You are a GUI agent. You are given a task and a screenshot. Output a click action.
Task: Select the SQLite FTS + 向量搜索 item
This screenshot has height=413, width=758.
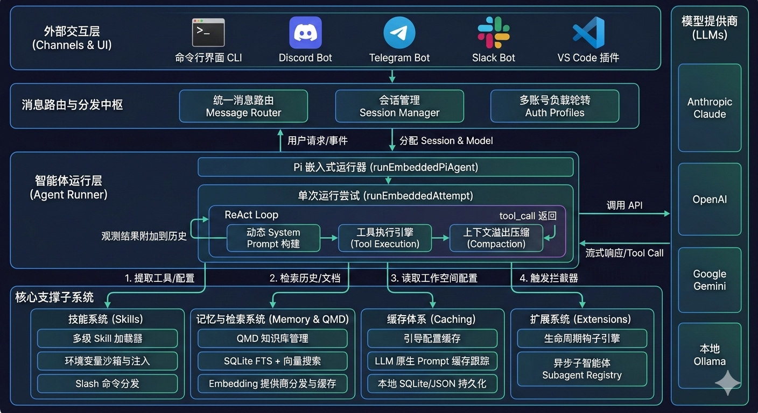[x=272, y=361]
